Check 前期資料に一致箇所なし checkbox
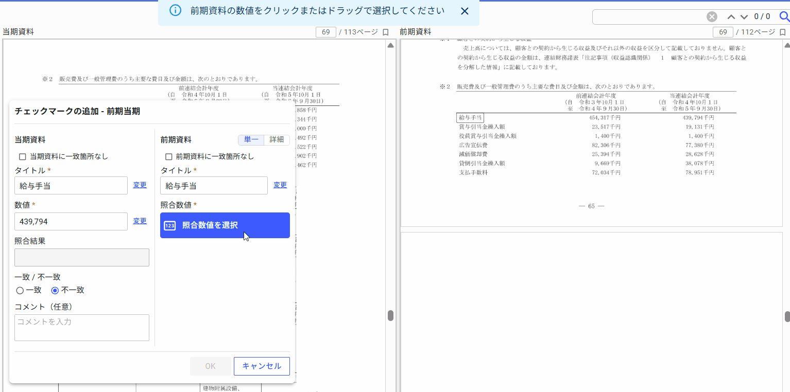Screen dimensions: 790x392 (x=168, y=156)
